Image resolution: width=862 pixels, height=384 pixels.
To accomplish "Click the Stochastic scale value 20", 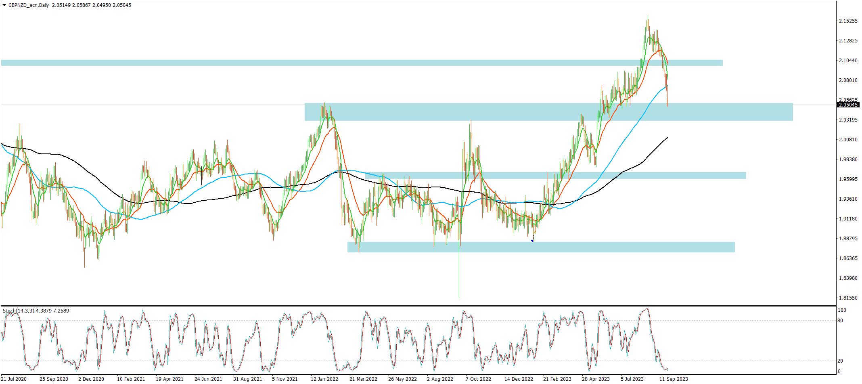I will click(840, 361).
